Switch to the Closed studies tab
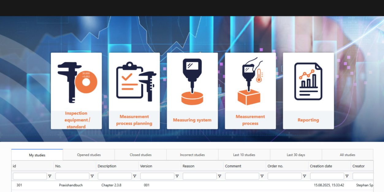Screen dimensions: 384x192 (141, 155)
